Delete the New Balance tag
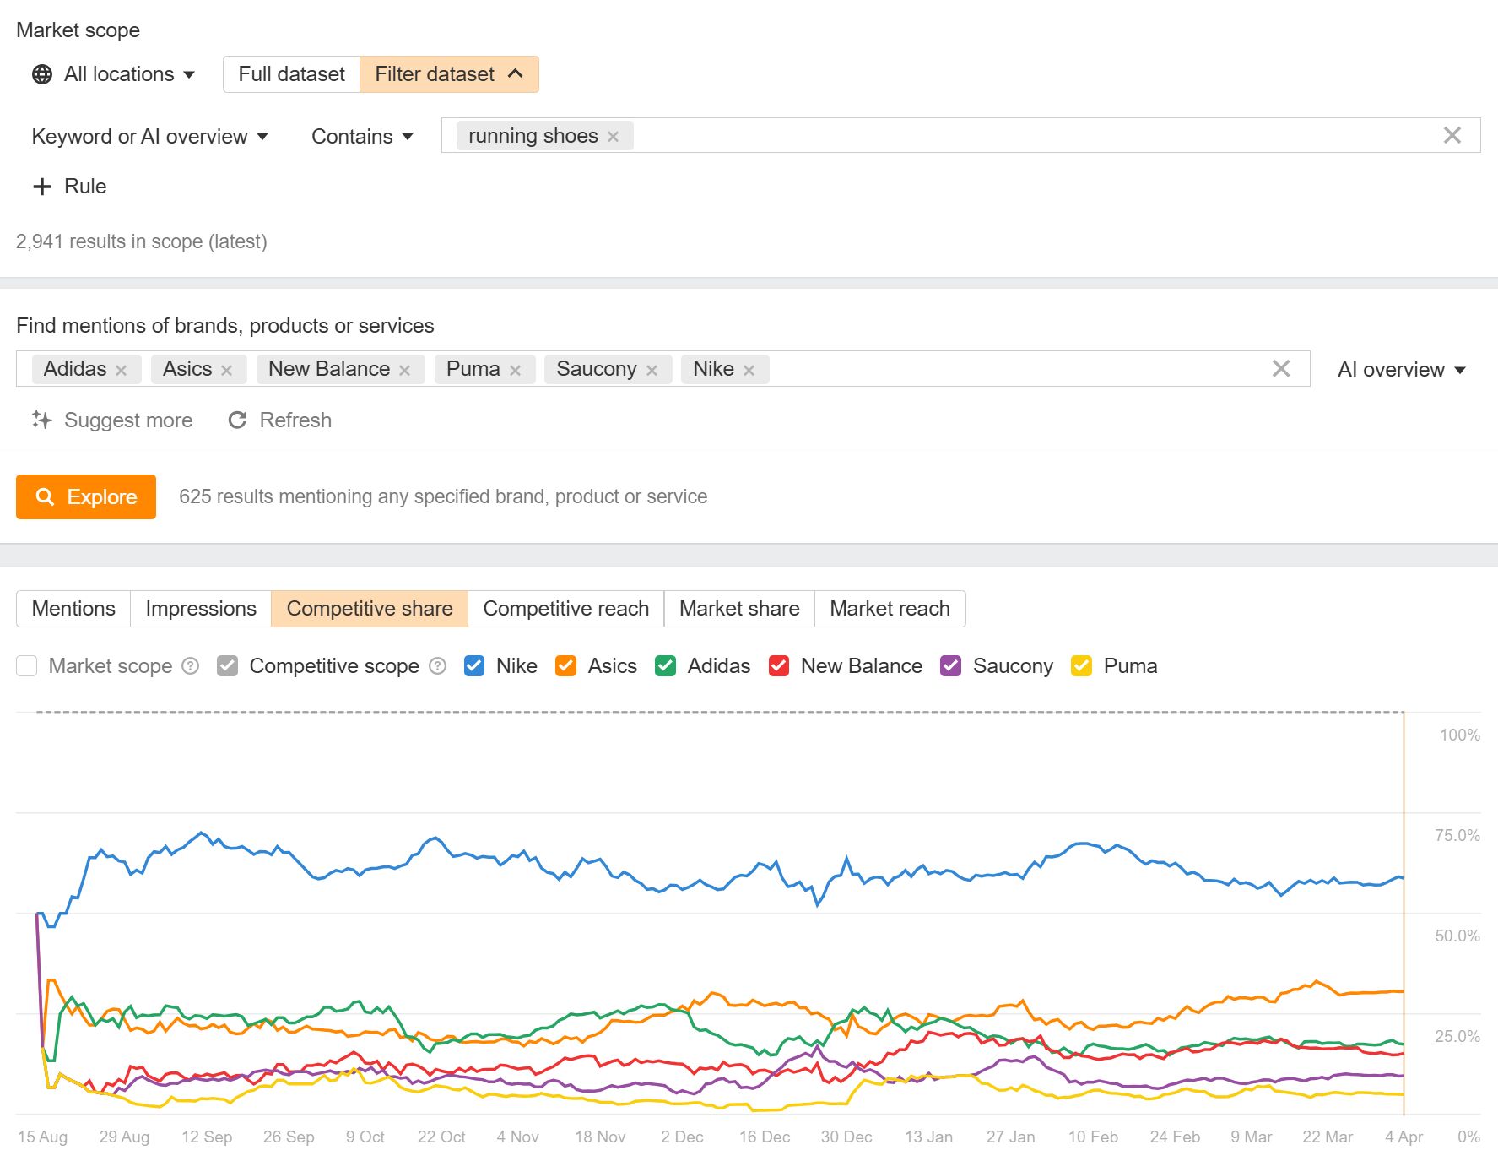The height and width of the screenshot is (1161, 1498). 405,371
